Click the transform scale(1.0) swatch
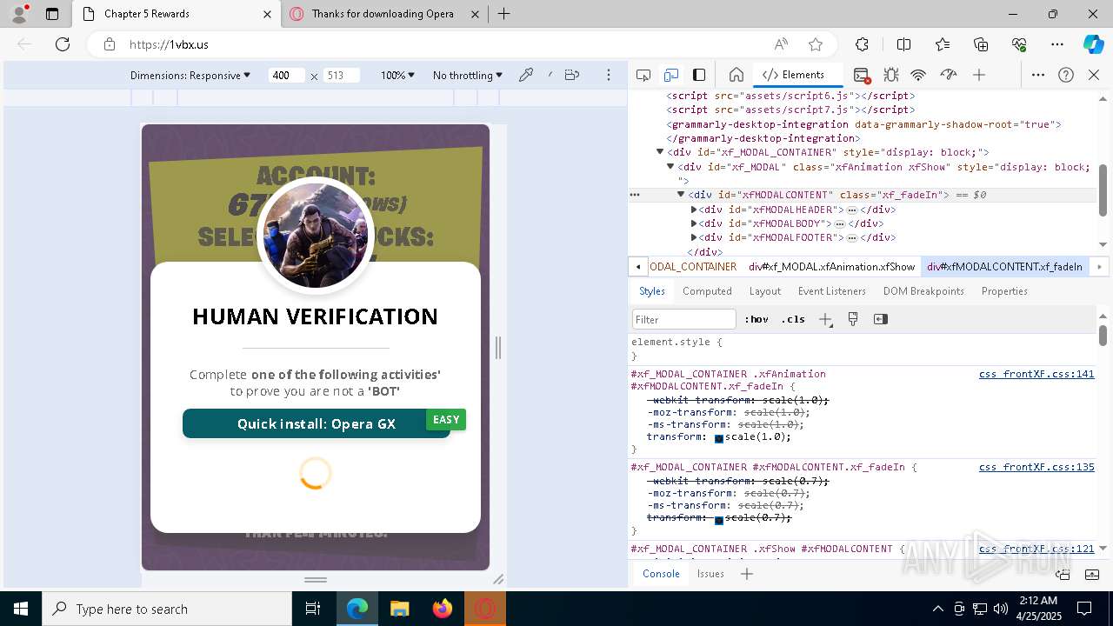 coord(719,438)
